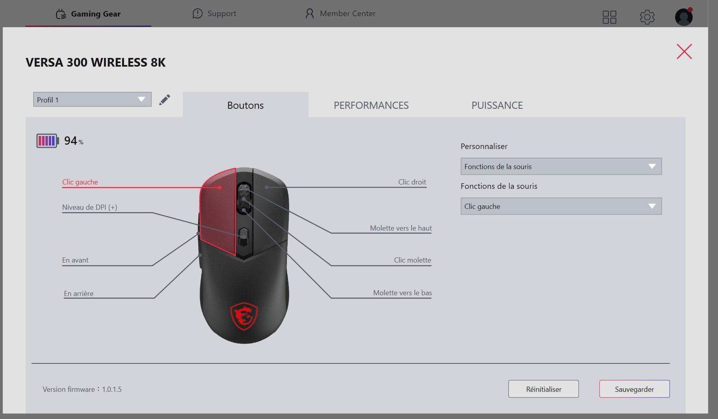Select the Clic gauche button label
The width and height of the screenshot is (718, 419).
tap(80, 182)
